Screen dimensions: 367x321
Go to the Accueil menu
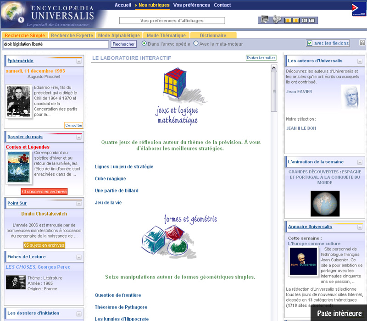[123, 5]
